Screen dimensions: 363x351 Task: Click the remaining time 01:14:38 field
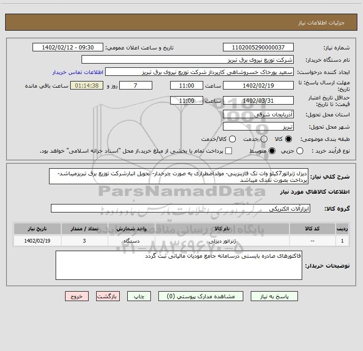point(87,85)
